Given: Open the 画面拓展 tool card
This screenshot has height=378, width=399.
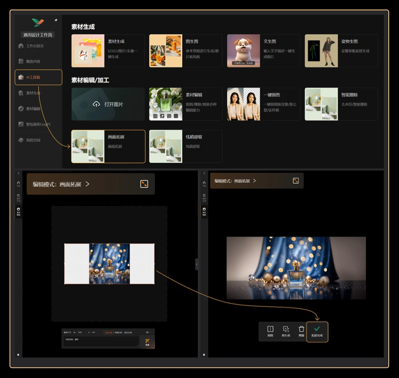Looking at the screenshot, I should 108,147.
